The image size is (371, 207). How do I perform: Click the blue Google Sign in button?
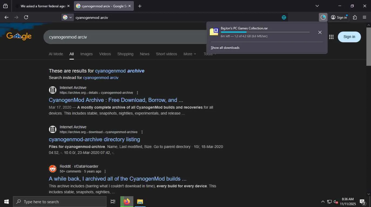click(349, 37)
